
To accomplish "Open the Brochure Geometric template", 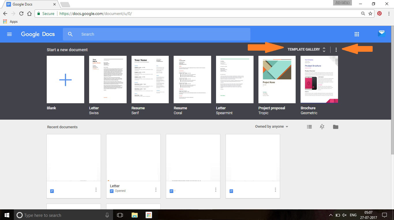I will pos(319,79).
